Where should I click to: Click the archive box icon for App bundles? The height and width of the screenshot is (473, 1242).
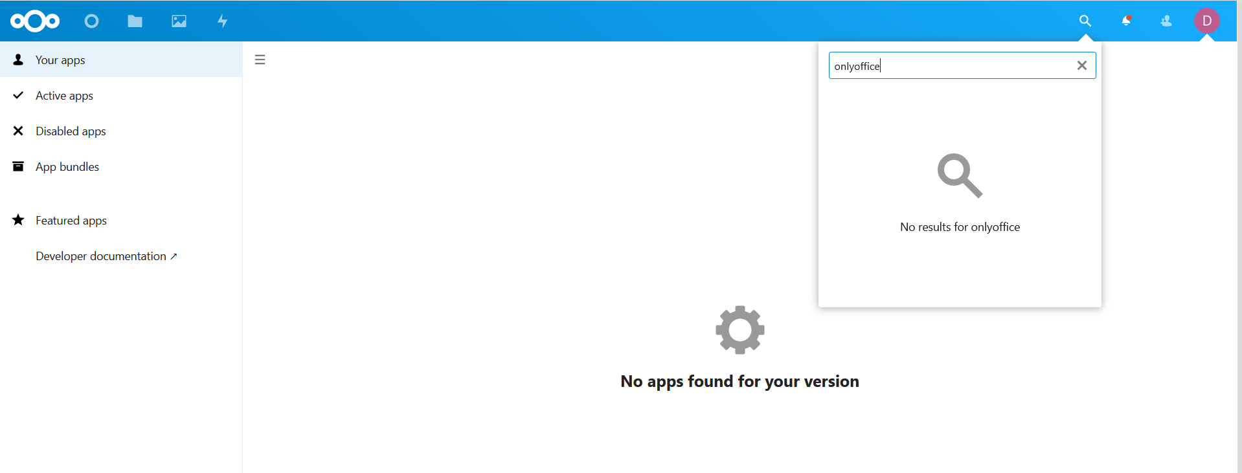pyautogui.click(x=18, y=167)
